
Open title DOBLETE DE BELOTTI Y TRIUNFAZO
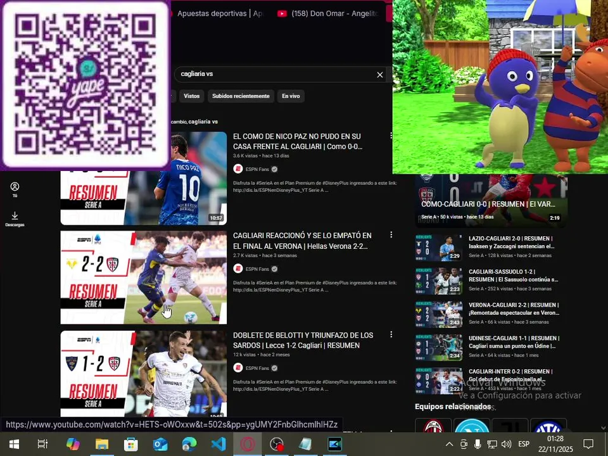[x=303, y=340]
